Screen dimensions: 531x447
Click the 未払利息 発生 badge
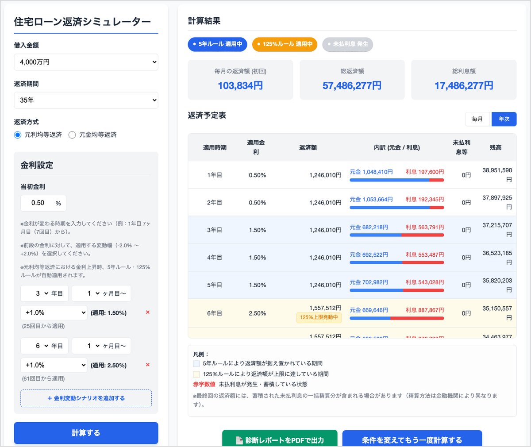(x=347, y=44)
